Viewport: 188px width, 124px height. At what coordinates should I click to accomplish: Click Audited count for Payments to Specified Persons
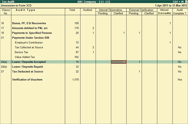(93, 33)
